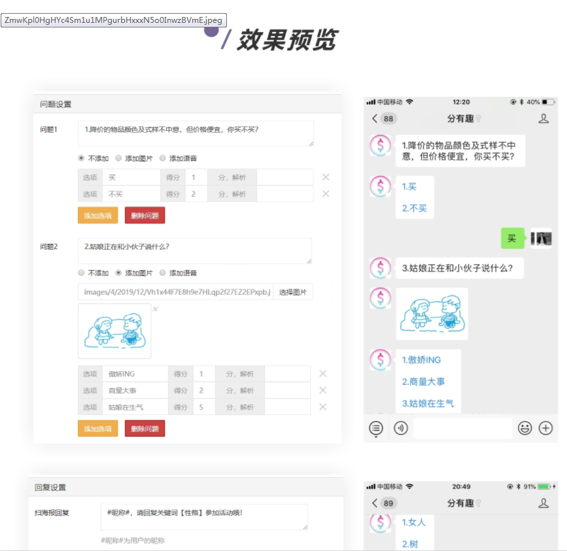567x551 pixels.
Task: Tap the voice input icon in the chat bar
Action: point(401,428)
